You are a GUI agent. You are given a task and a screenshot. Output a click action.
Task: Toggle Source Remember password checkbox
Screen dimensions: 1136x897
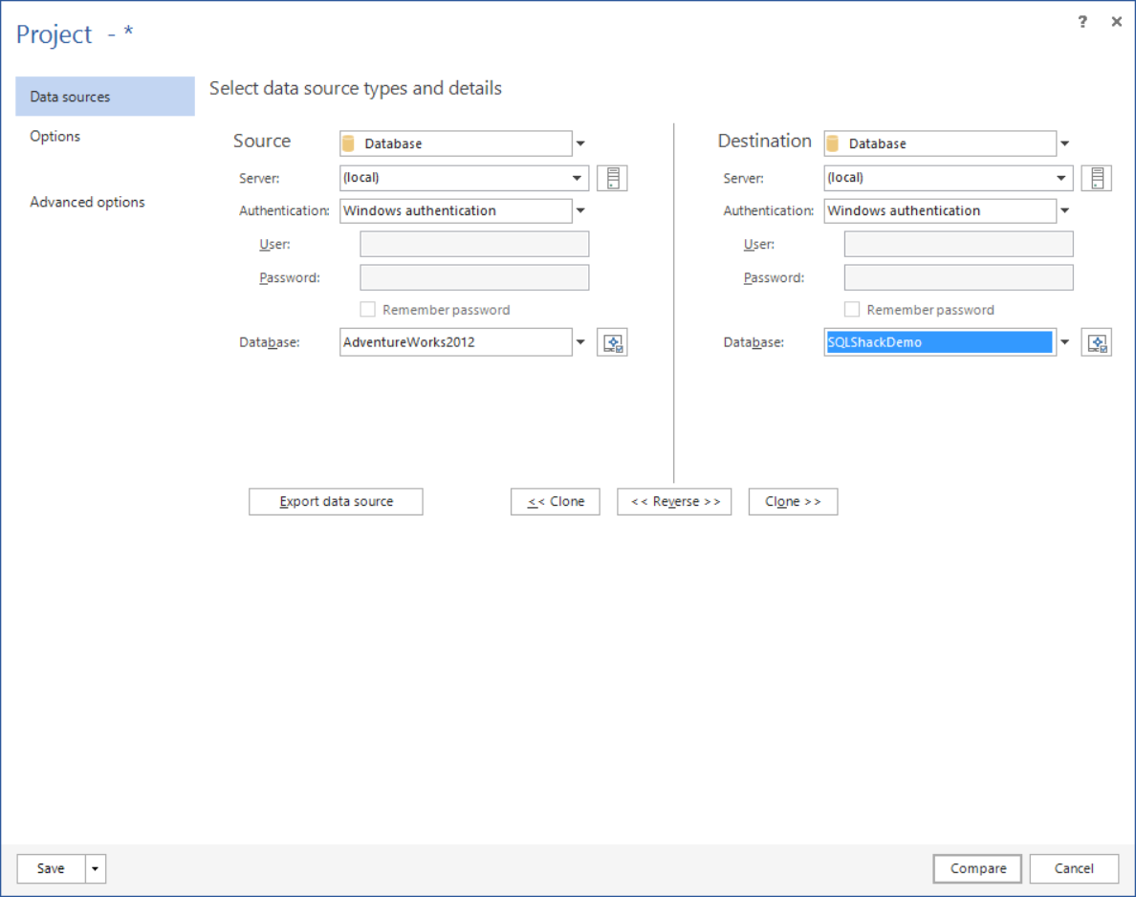(367, 310)
